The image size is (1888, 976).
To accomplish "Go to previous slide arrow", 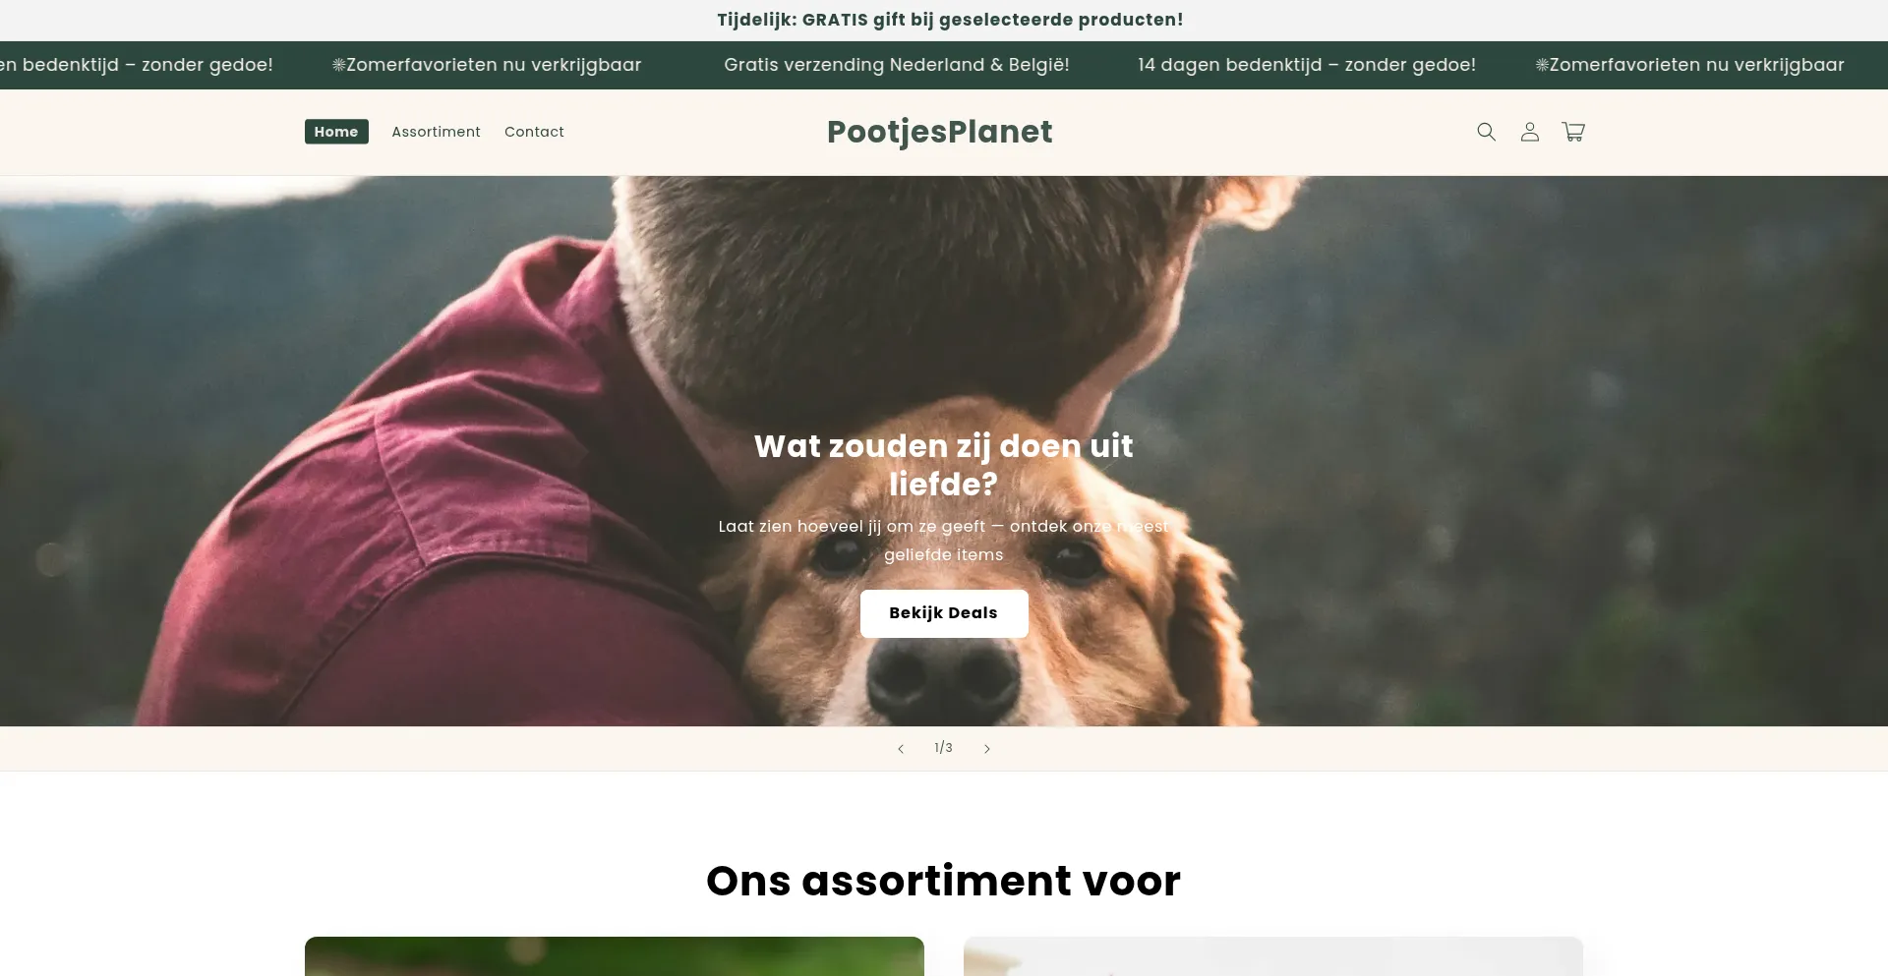I will pos(900,749).
